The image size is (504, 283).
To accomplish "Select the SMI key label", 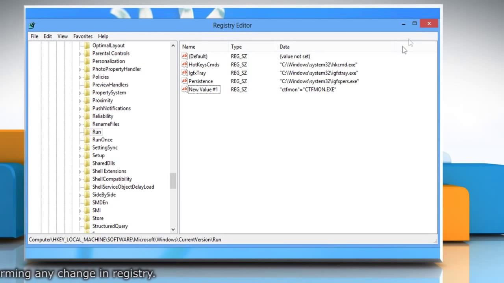I will (96, 211).
